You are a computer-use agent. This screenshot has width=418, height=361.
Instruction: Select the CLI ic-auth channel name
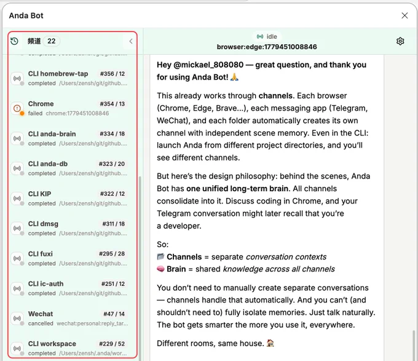(46, 284)
